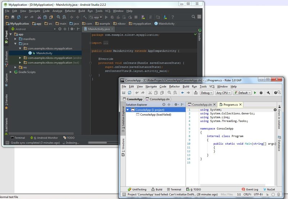The image size is (288, 199).
Task: Toggle read-only lock icon in Rider status bar
Action: [x=267, y=194]
